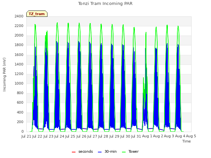Click the Incoming PAR (mV) axis label

tap(4, 75)
